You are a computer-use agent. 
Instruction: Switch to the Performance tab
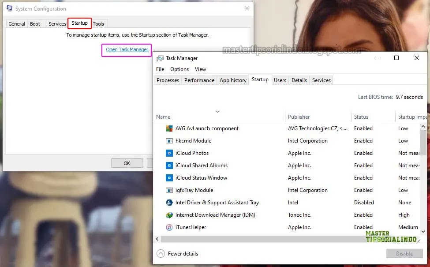(x=199, y=80)
